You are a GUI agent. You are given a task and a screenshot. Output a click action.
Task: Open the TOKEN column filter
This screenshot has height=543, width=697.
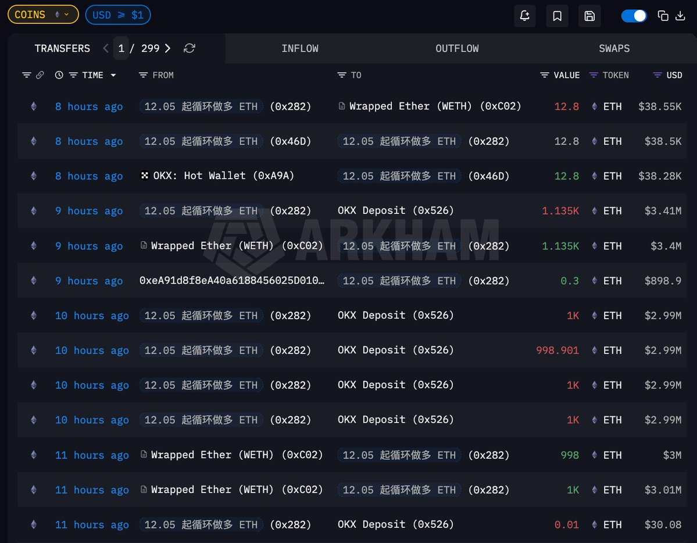[594, 75]
